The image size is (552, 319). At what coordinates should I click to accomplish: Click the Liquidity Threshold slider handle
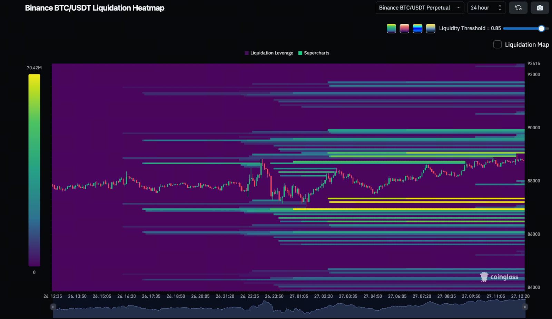click(x=541, y=28)
